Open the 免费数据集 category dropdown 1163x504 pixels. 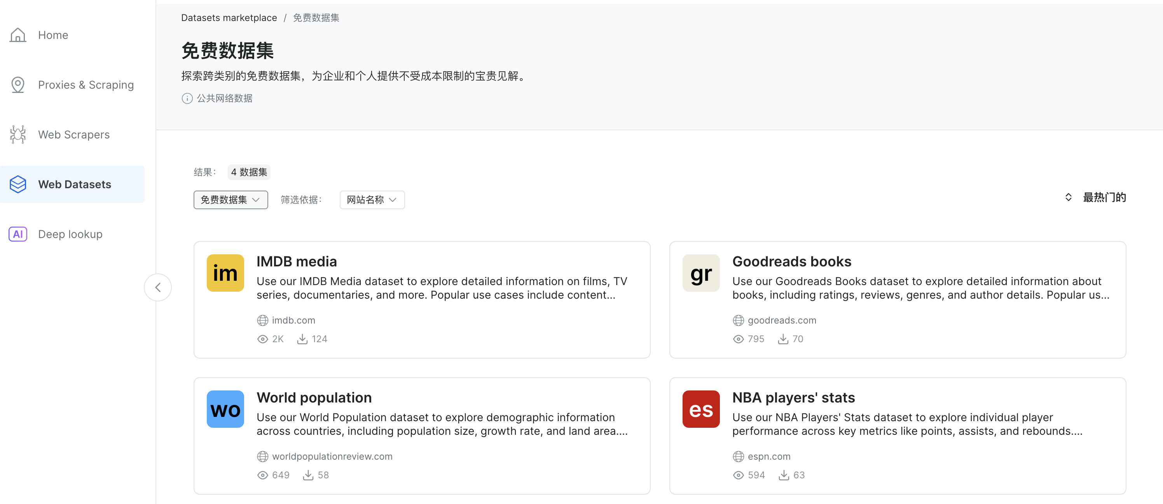click(x=231, y=199)
